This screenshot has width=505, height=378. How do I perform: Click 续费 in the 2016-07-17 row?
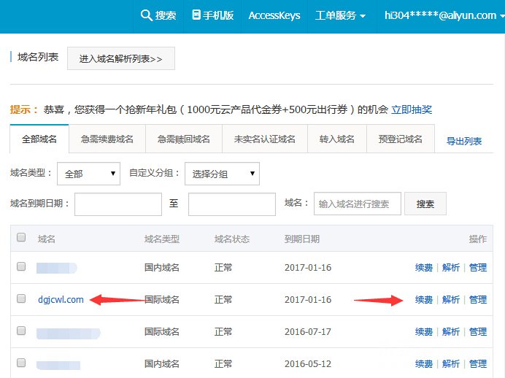click(424, 331)
